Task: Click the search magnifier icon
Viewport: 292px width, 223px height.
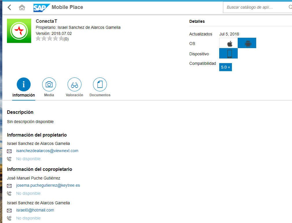Action: pos(290,7)
